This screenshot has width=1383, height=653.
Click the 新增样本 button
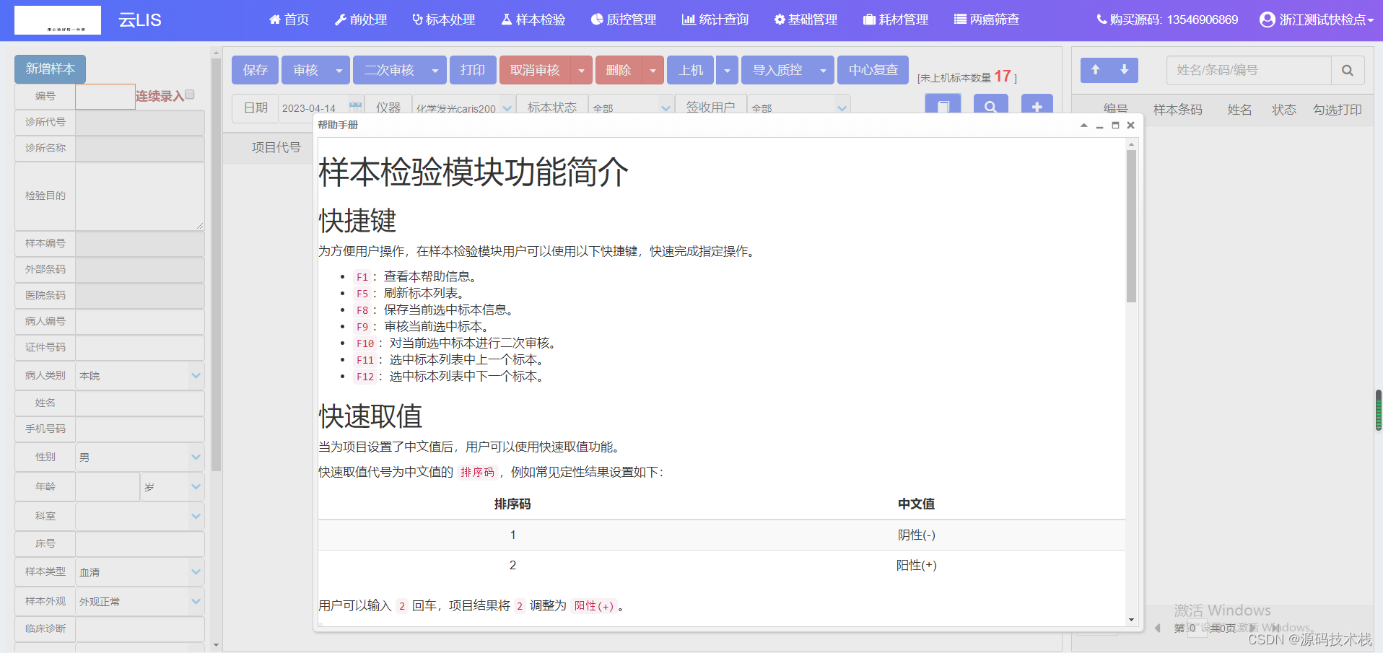(x=50, y=69)
